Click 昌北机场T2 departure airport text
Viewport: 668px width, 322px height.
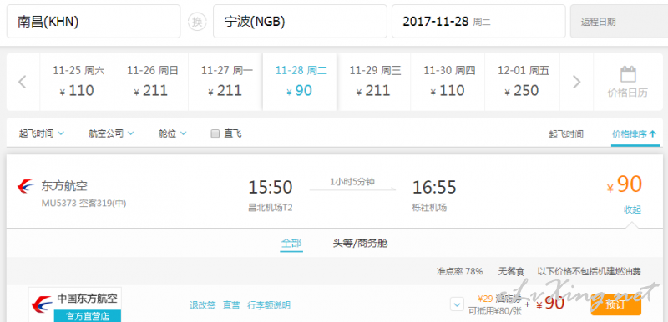[270, 208]
